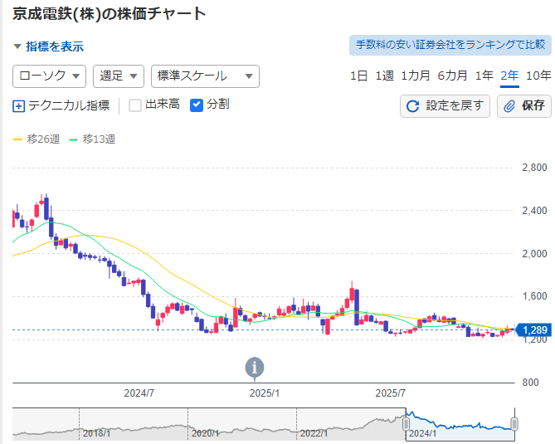The width and height of the screenshot is (555, 444).
Task: Click the 移26週 moving average legend
Action: click(x=37, y=139)
